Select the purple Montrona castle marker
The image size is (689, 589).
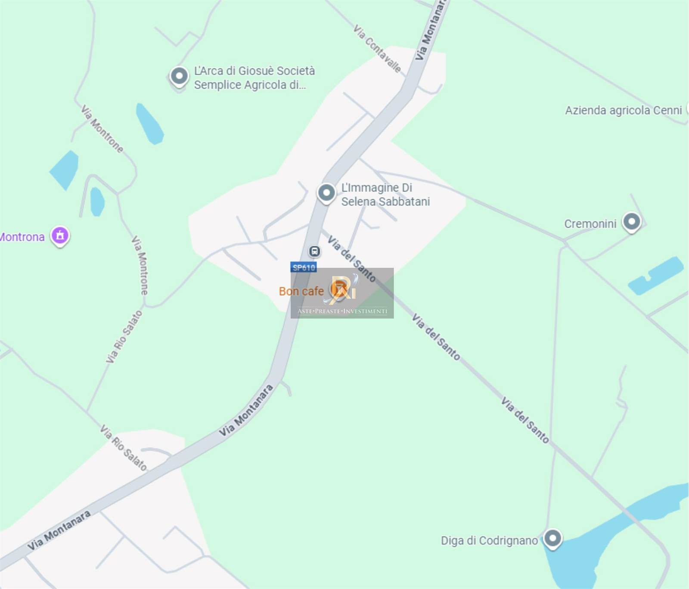click(60, 236)
